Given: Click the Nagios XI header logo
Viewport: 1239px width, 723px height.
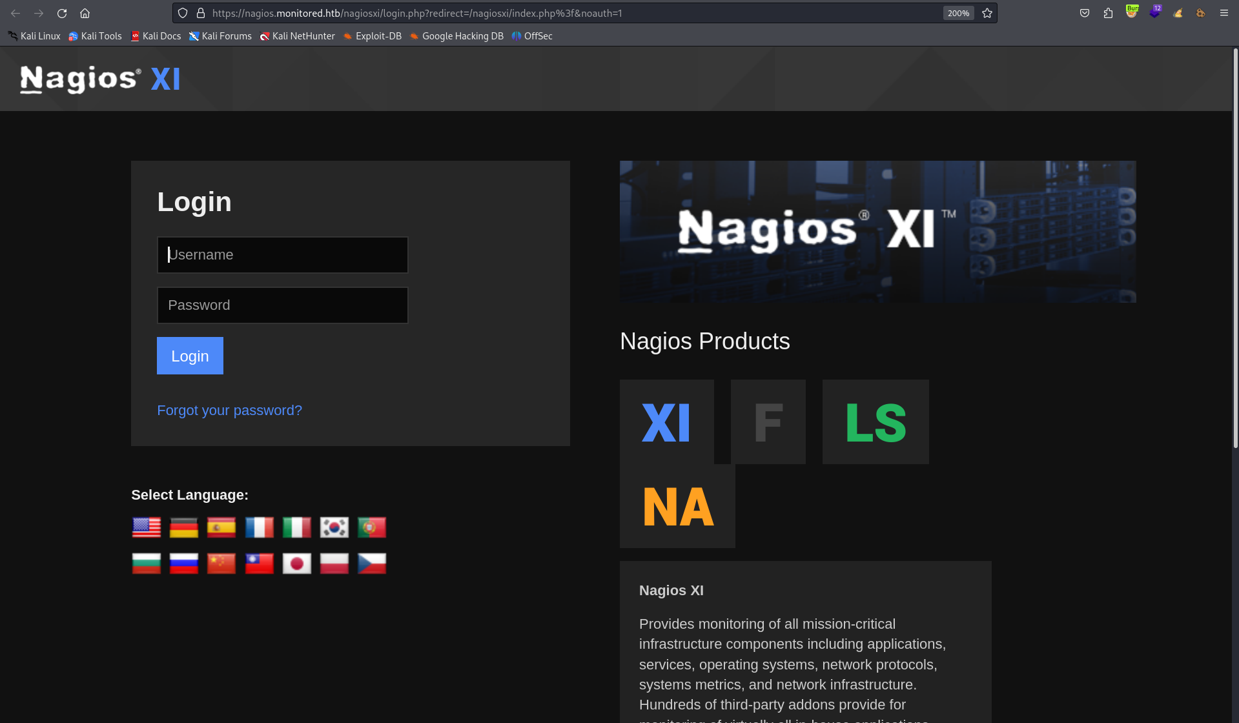Looking at the screenshot, I should click(x=100, y=79).
